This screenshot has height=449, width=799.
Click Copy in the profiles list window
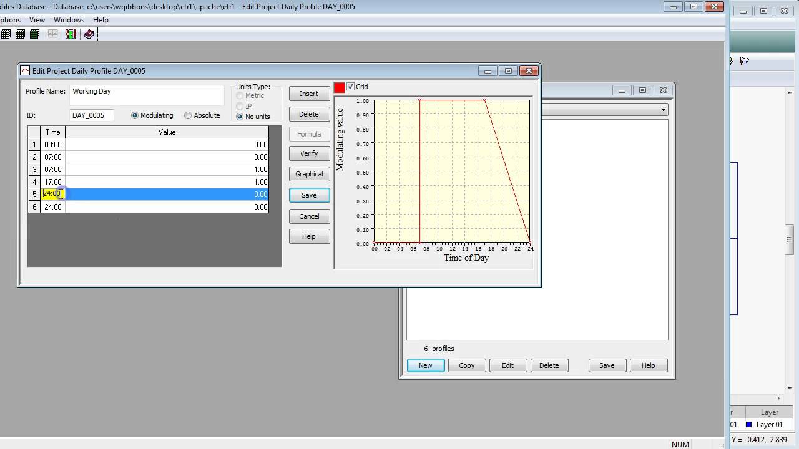pyautogui.click(x=467, y=365)
